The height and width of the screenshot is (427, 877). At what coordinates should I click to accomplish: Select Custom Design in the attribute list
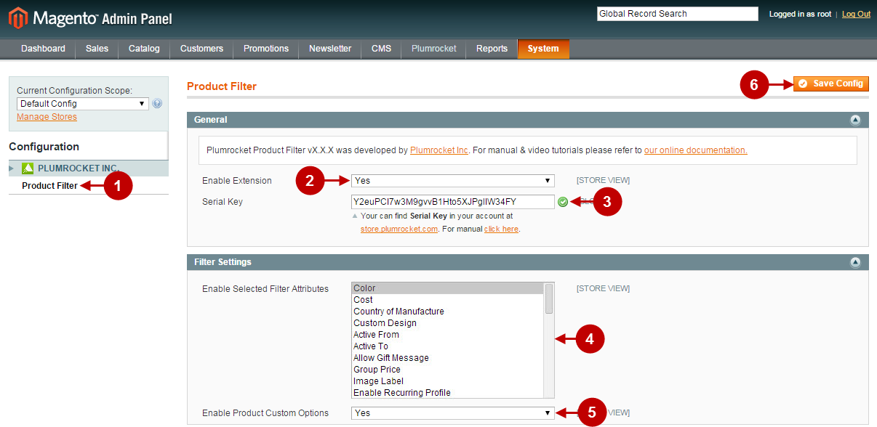(448, 323)
